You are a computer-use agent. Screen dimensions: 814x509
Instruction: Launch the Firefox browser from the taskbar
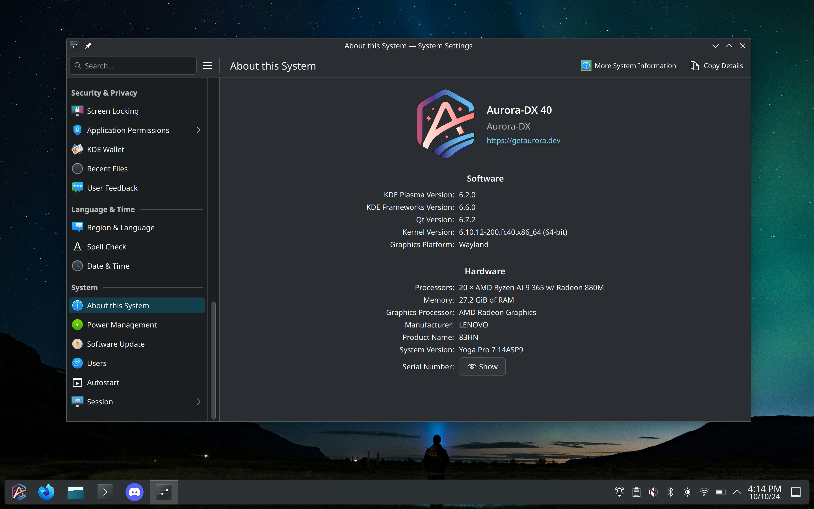tap(46, 492)
